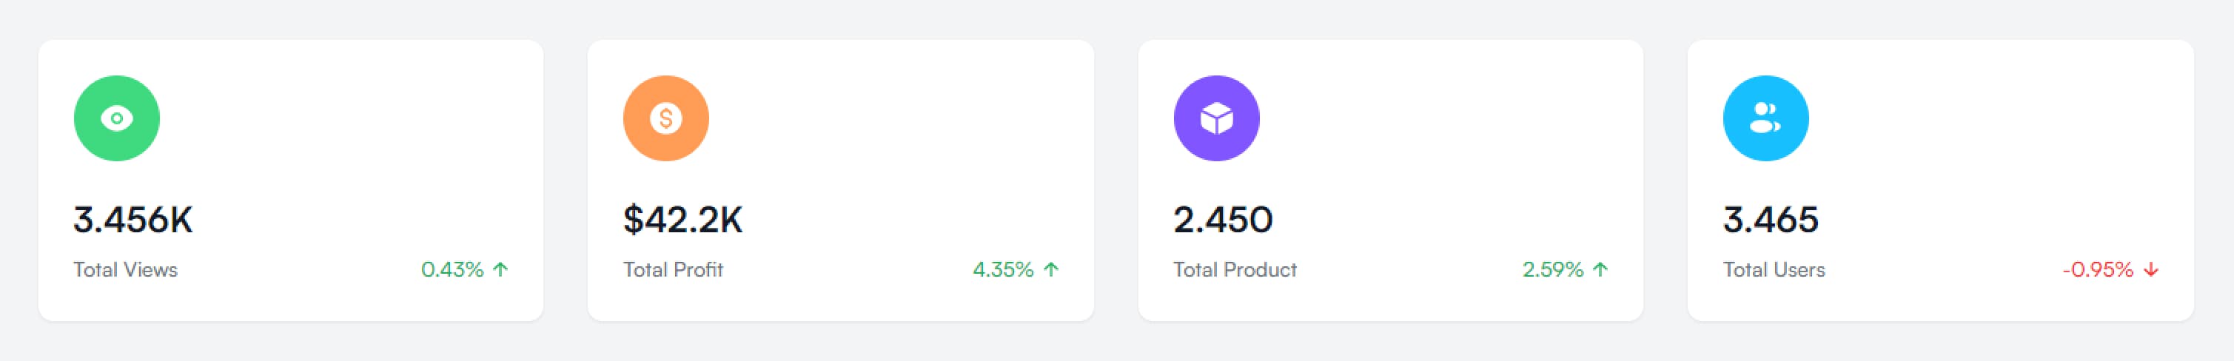
Task: Click the green eye views icon
Action: click(116, 118)
